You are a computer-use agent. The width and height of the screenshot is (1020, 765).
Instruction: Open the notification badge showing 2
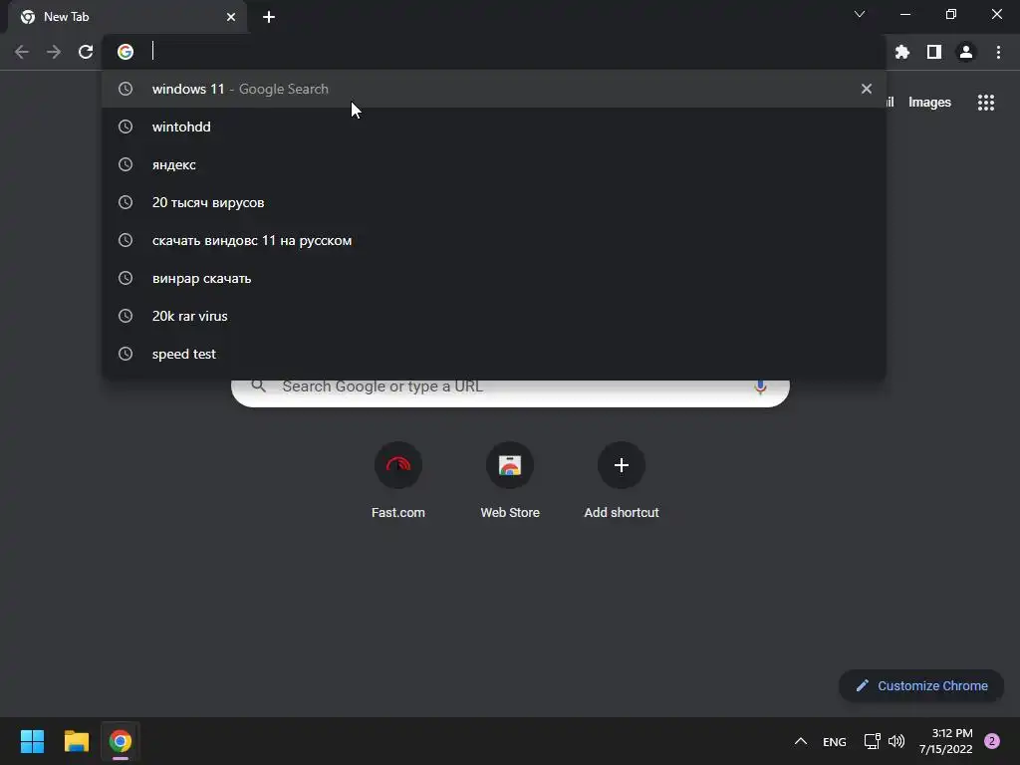(x=992, y=741)
